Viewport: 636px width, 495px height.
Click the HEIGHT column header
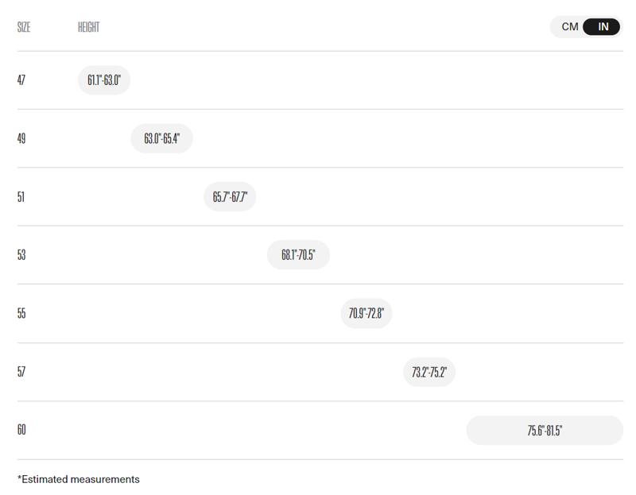(88, 27)
